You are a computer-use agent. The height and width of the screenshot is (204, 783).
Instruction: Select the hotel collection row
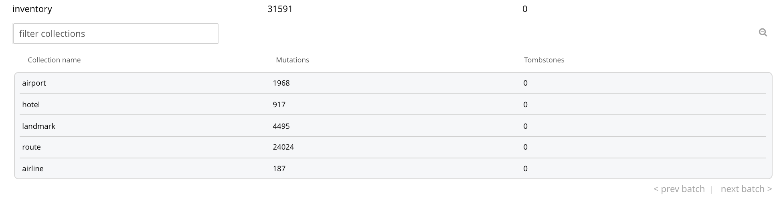click(x=31, y=105)
